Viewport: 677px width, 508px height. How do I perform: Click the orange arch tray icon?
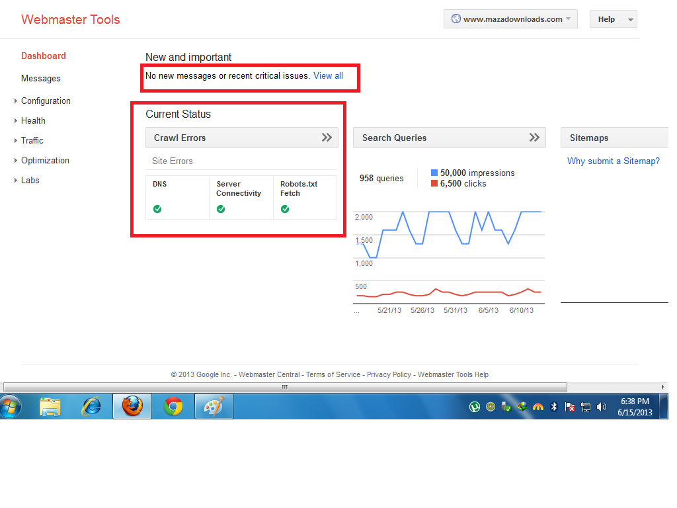click(x=538, y=407)
